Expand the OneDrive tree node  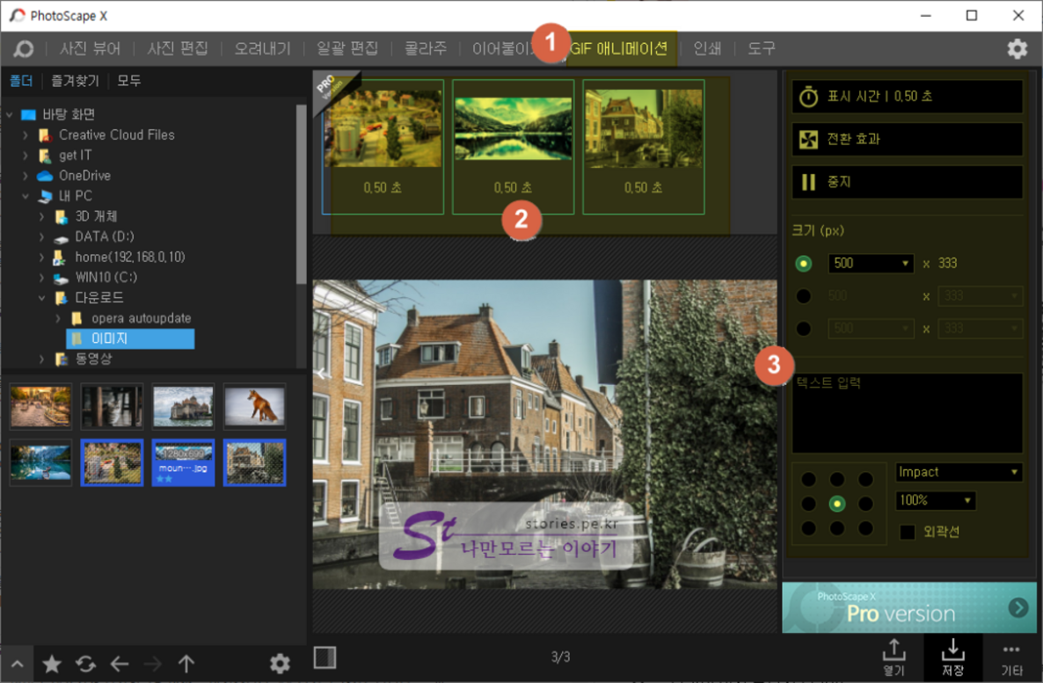tap(26, 176)
